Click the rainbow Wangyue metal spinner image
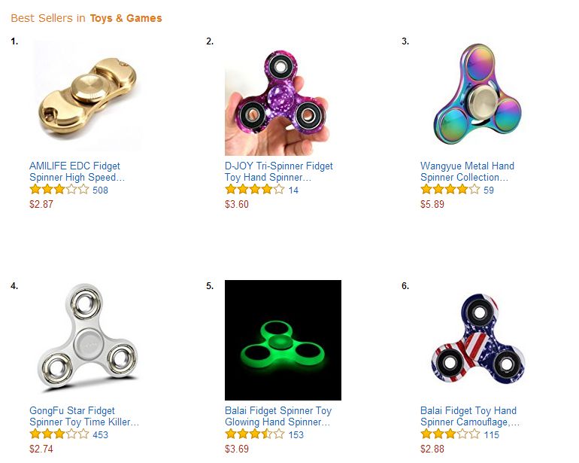The width and height of the screenshot is (579, 463). 478,94
